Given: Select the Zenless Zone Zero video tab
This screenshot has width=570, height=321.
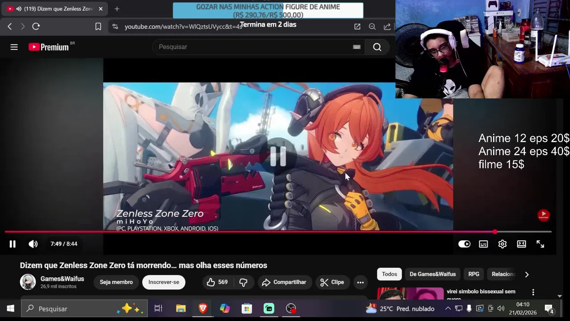Looking at the screenshot, I should 54,9.
